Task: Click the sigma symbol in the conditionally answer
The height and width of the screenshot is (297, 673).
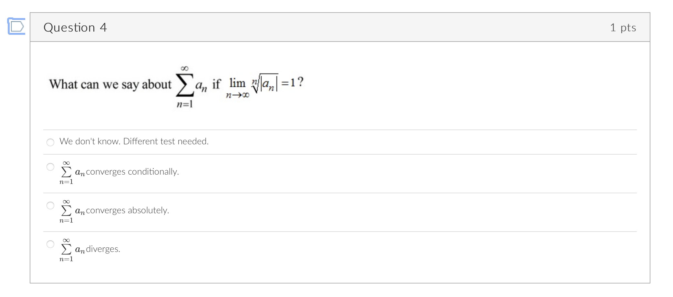Action: 66,172
